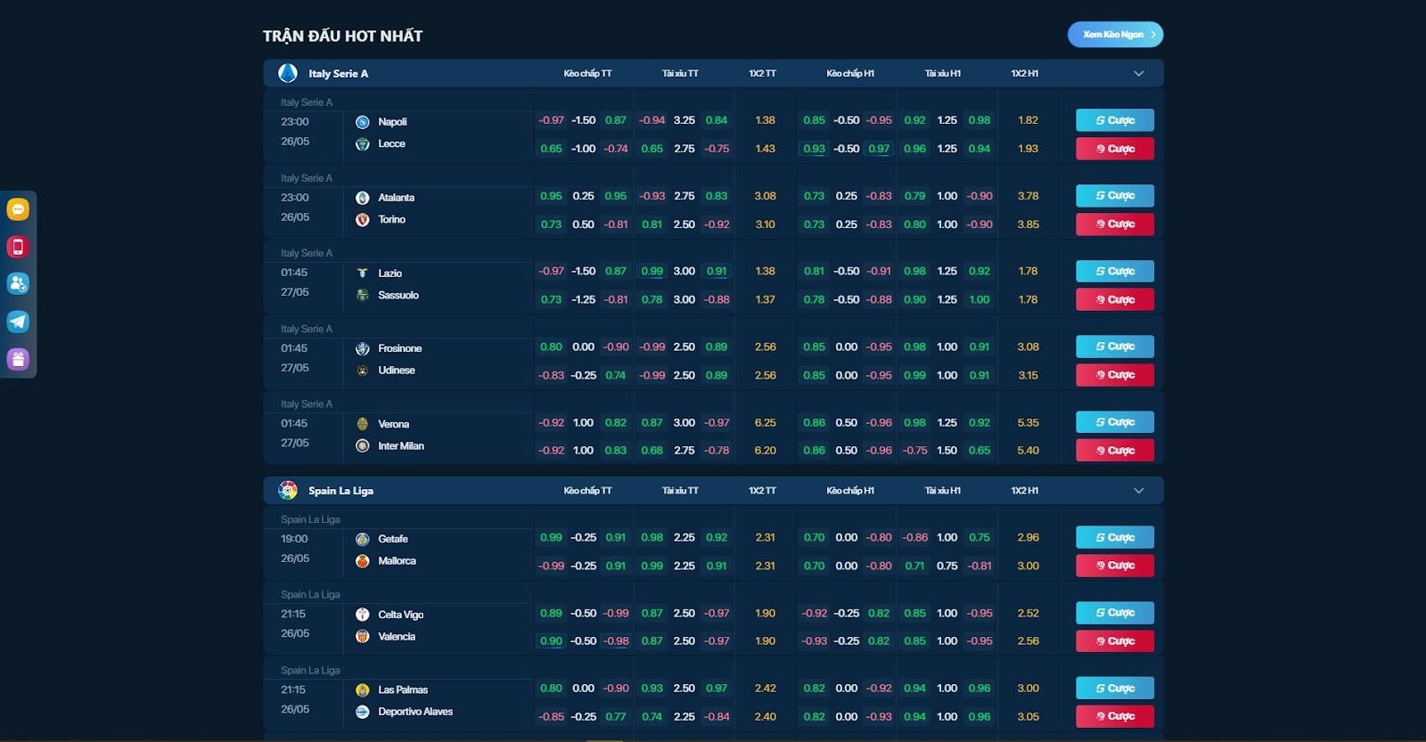Image resolution: width=1426 pixels, height=742 pixels.
Task: Select Lazio 1X2 H1 odds 1.78
Action: [1028, 271]
